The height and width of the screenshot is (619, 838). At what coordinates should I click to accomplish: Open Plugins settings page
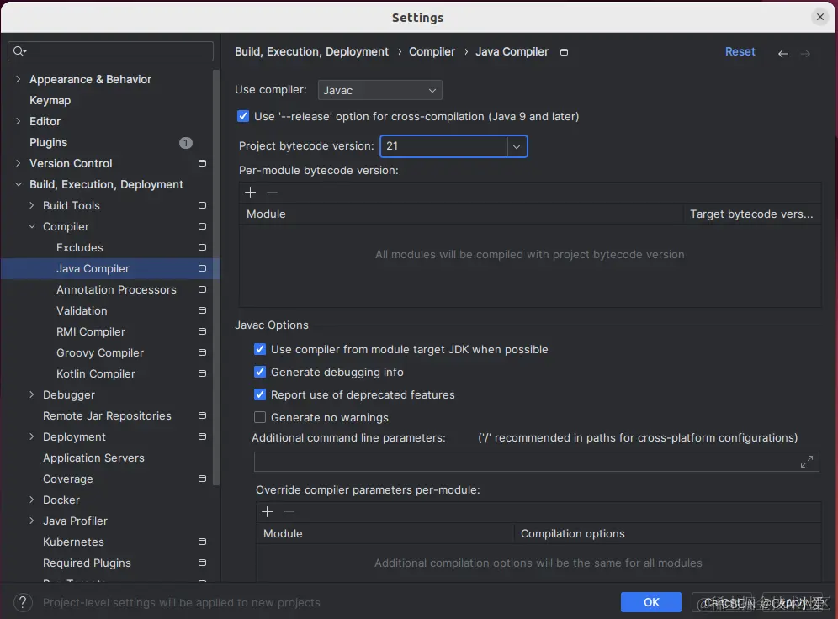[x=48, y=143]
